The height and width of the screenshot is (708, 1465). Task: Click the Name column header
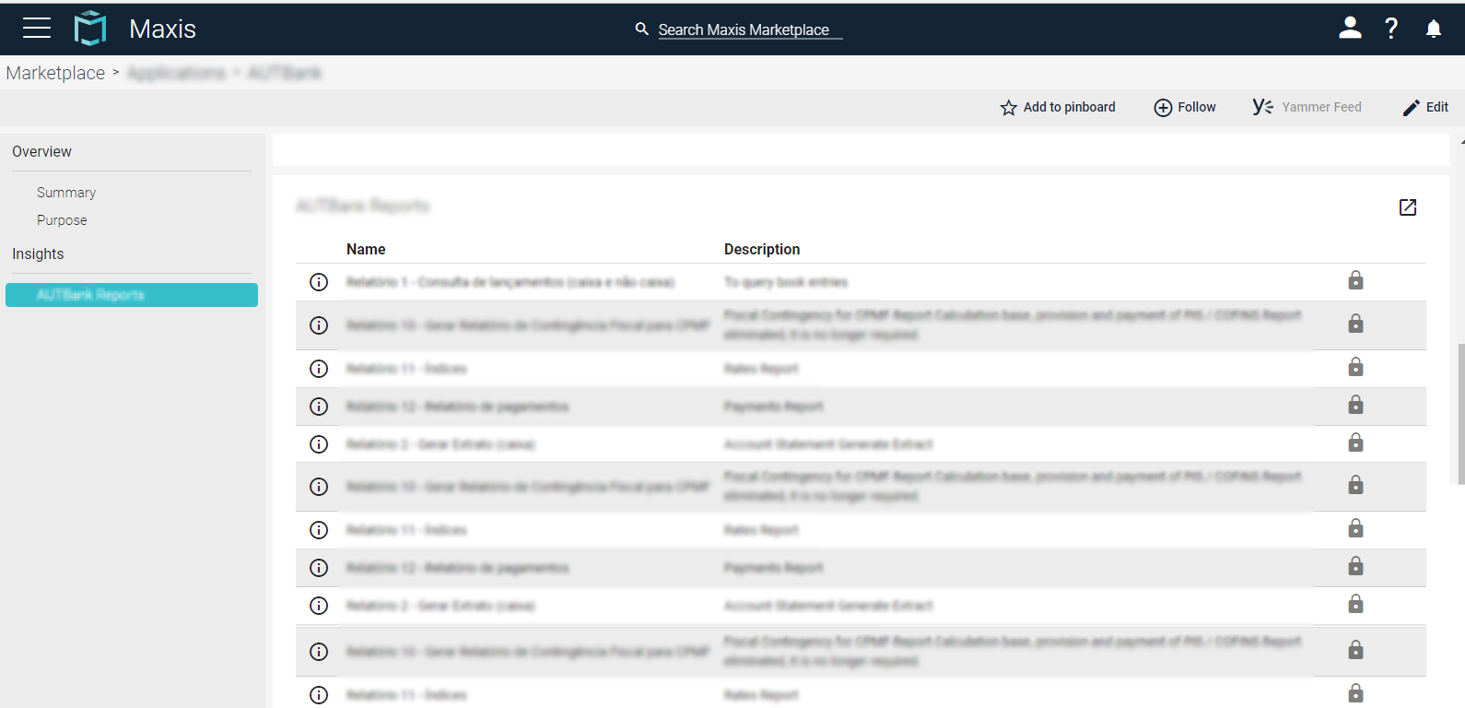366,250
